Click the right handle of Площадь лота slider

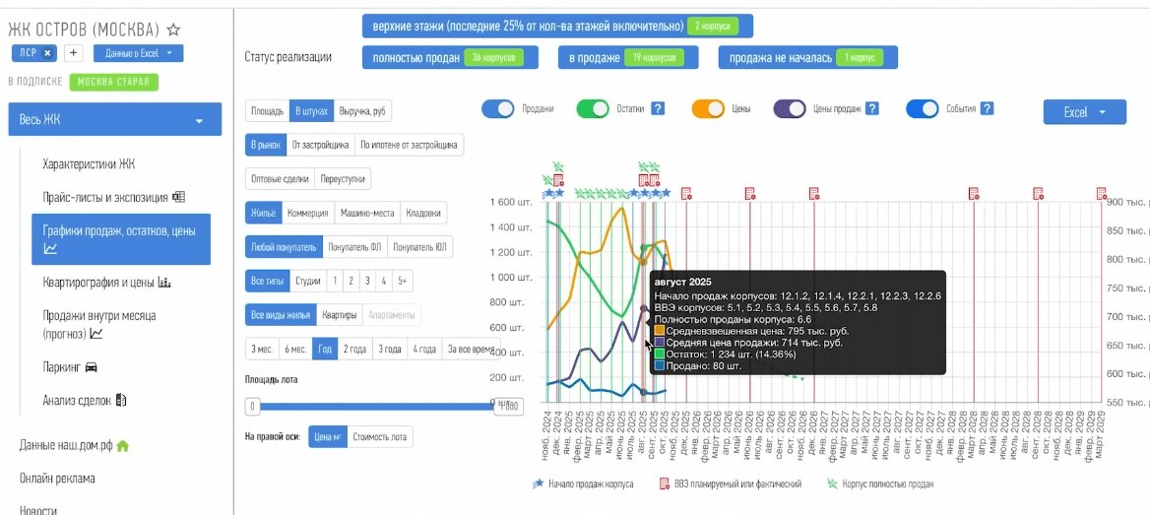(507, 406)
